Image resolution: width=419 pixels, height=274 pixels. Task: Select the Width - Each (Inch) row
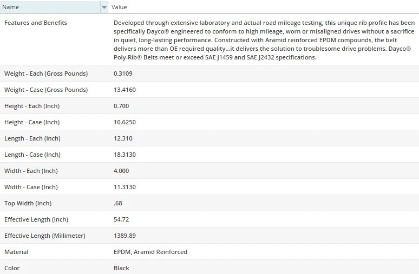pyautogui.click(x=31, y=171)
